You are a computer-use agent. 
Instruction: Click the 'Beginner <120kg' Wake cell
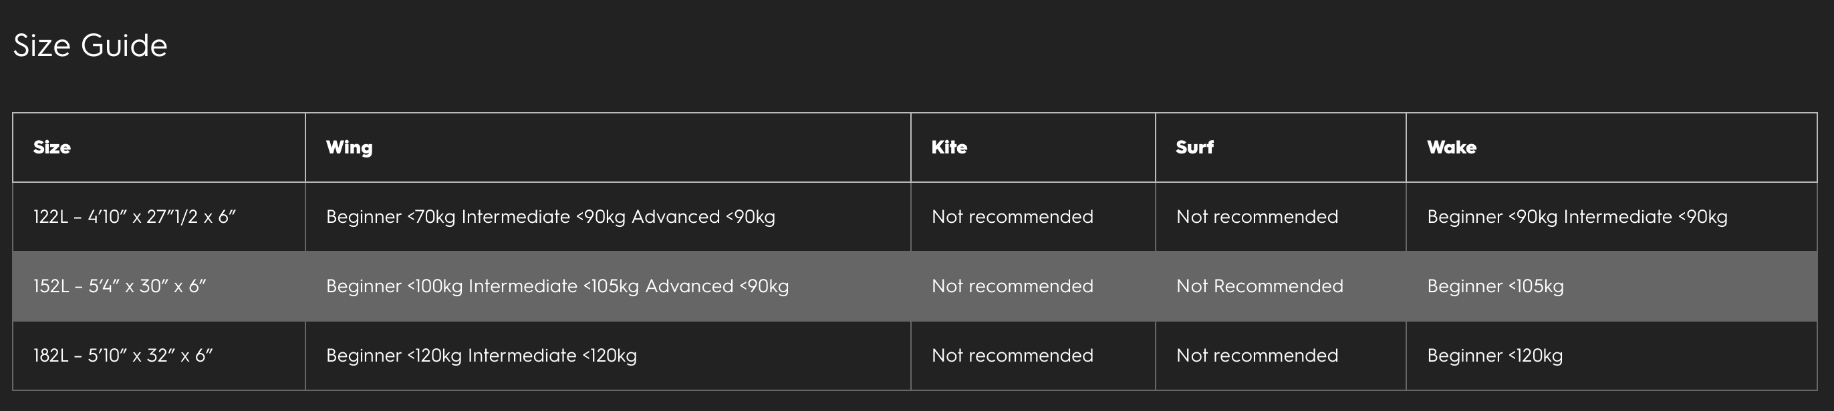point(1494,356)
